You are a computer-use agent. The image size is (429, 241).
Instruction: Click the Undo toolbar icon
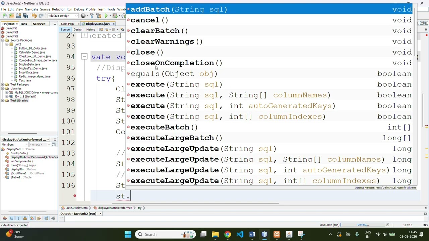click(x=34, y=16)
